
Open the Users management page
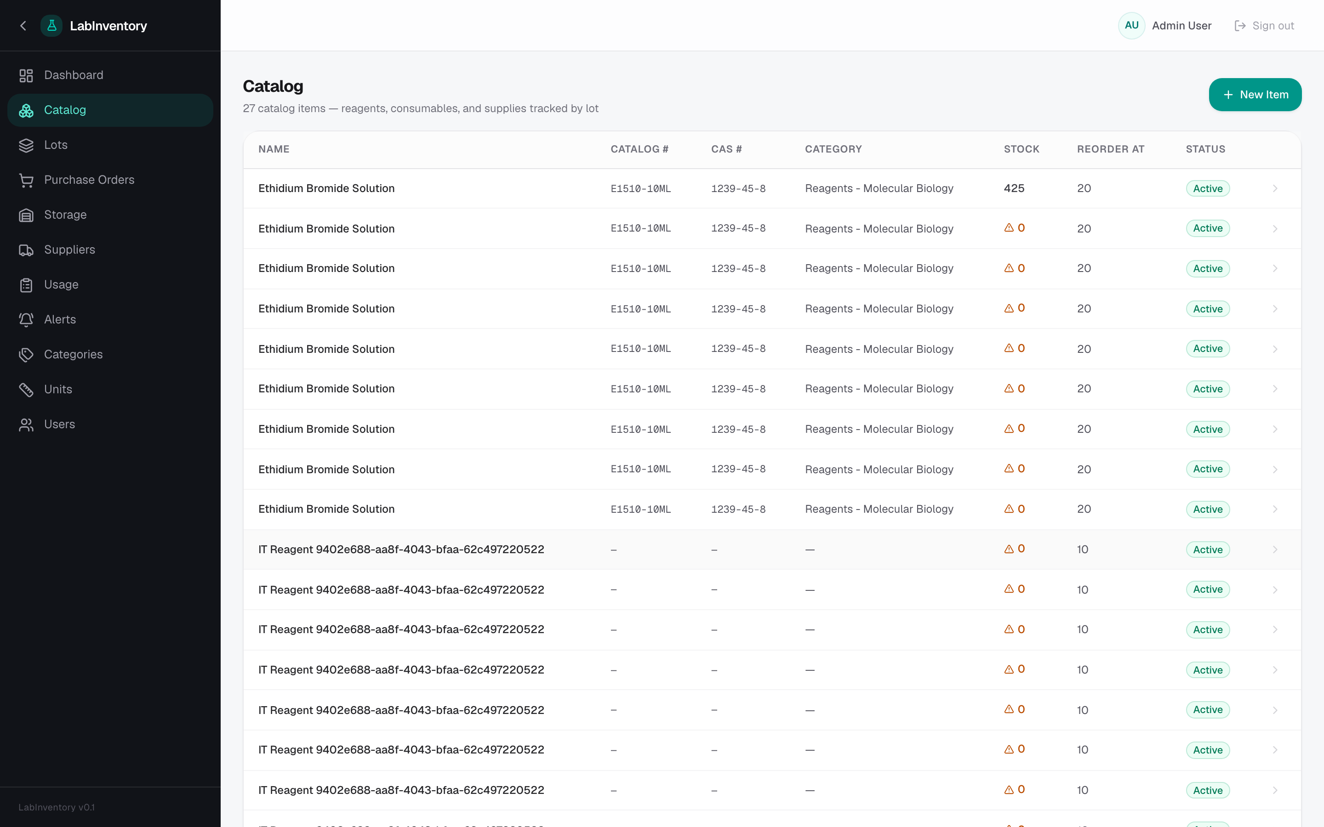click(x=110, y=425)
